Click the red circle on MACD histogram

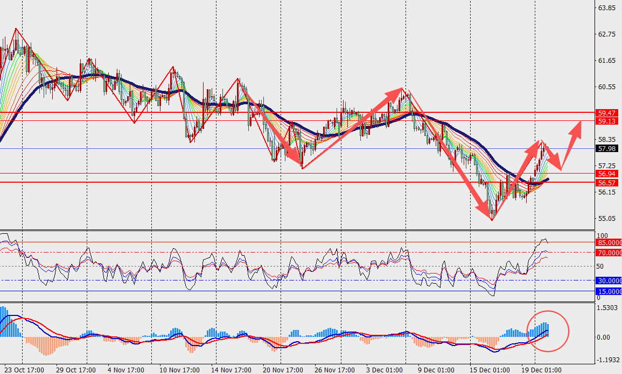pyautogui.click(x=548, y=331)
